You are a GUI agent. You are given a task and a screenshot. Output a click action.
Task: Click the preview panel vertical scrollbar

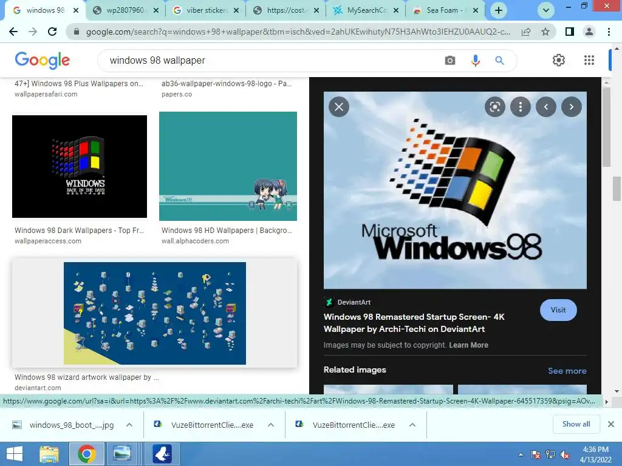click(x=606, y=127)
